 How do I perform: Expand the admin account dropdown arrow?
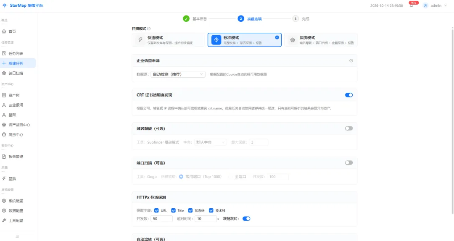(445, 5)
